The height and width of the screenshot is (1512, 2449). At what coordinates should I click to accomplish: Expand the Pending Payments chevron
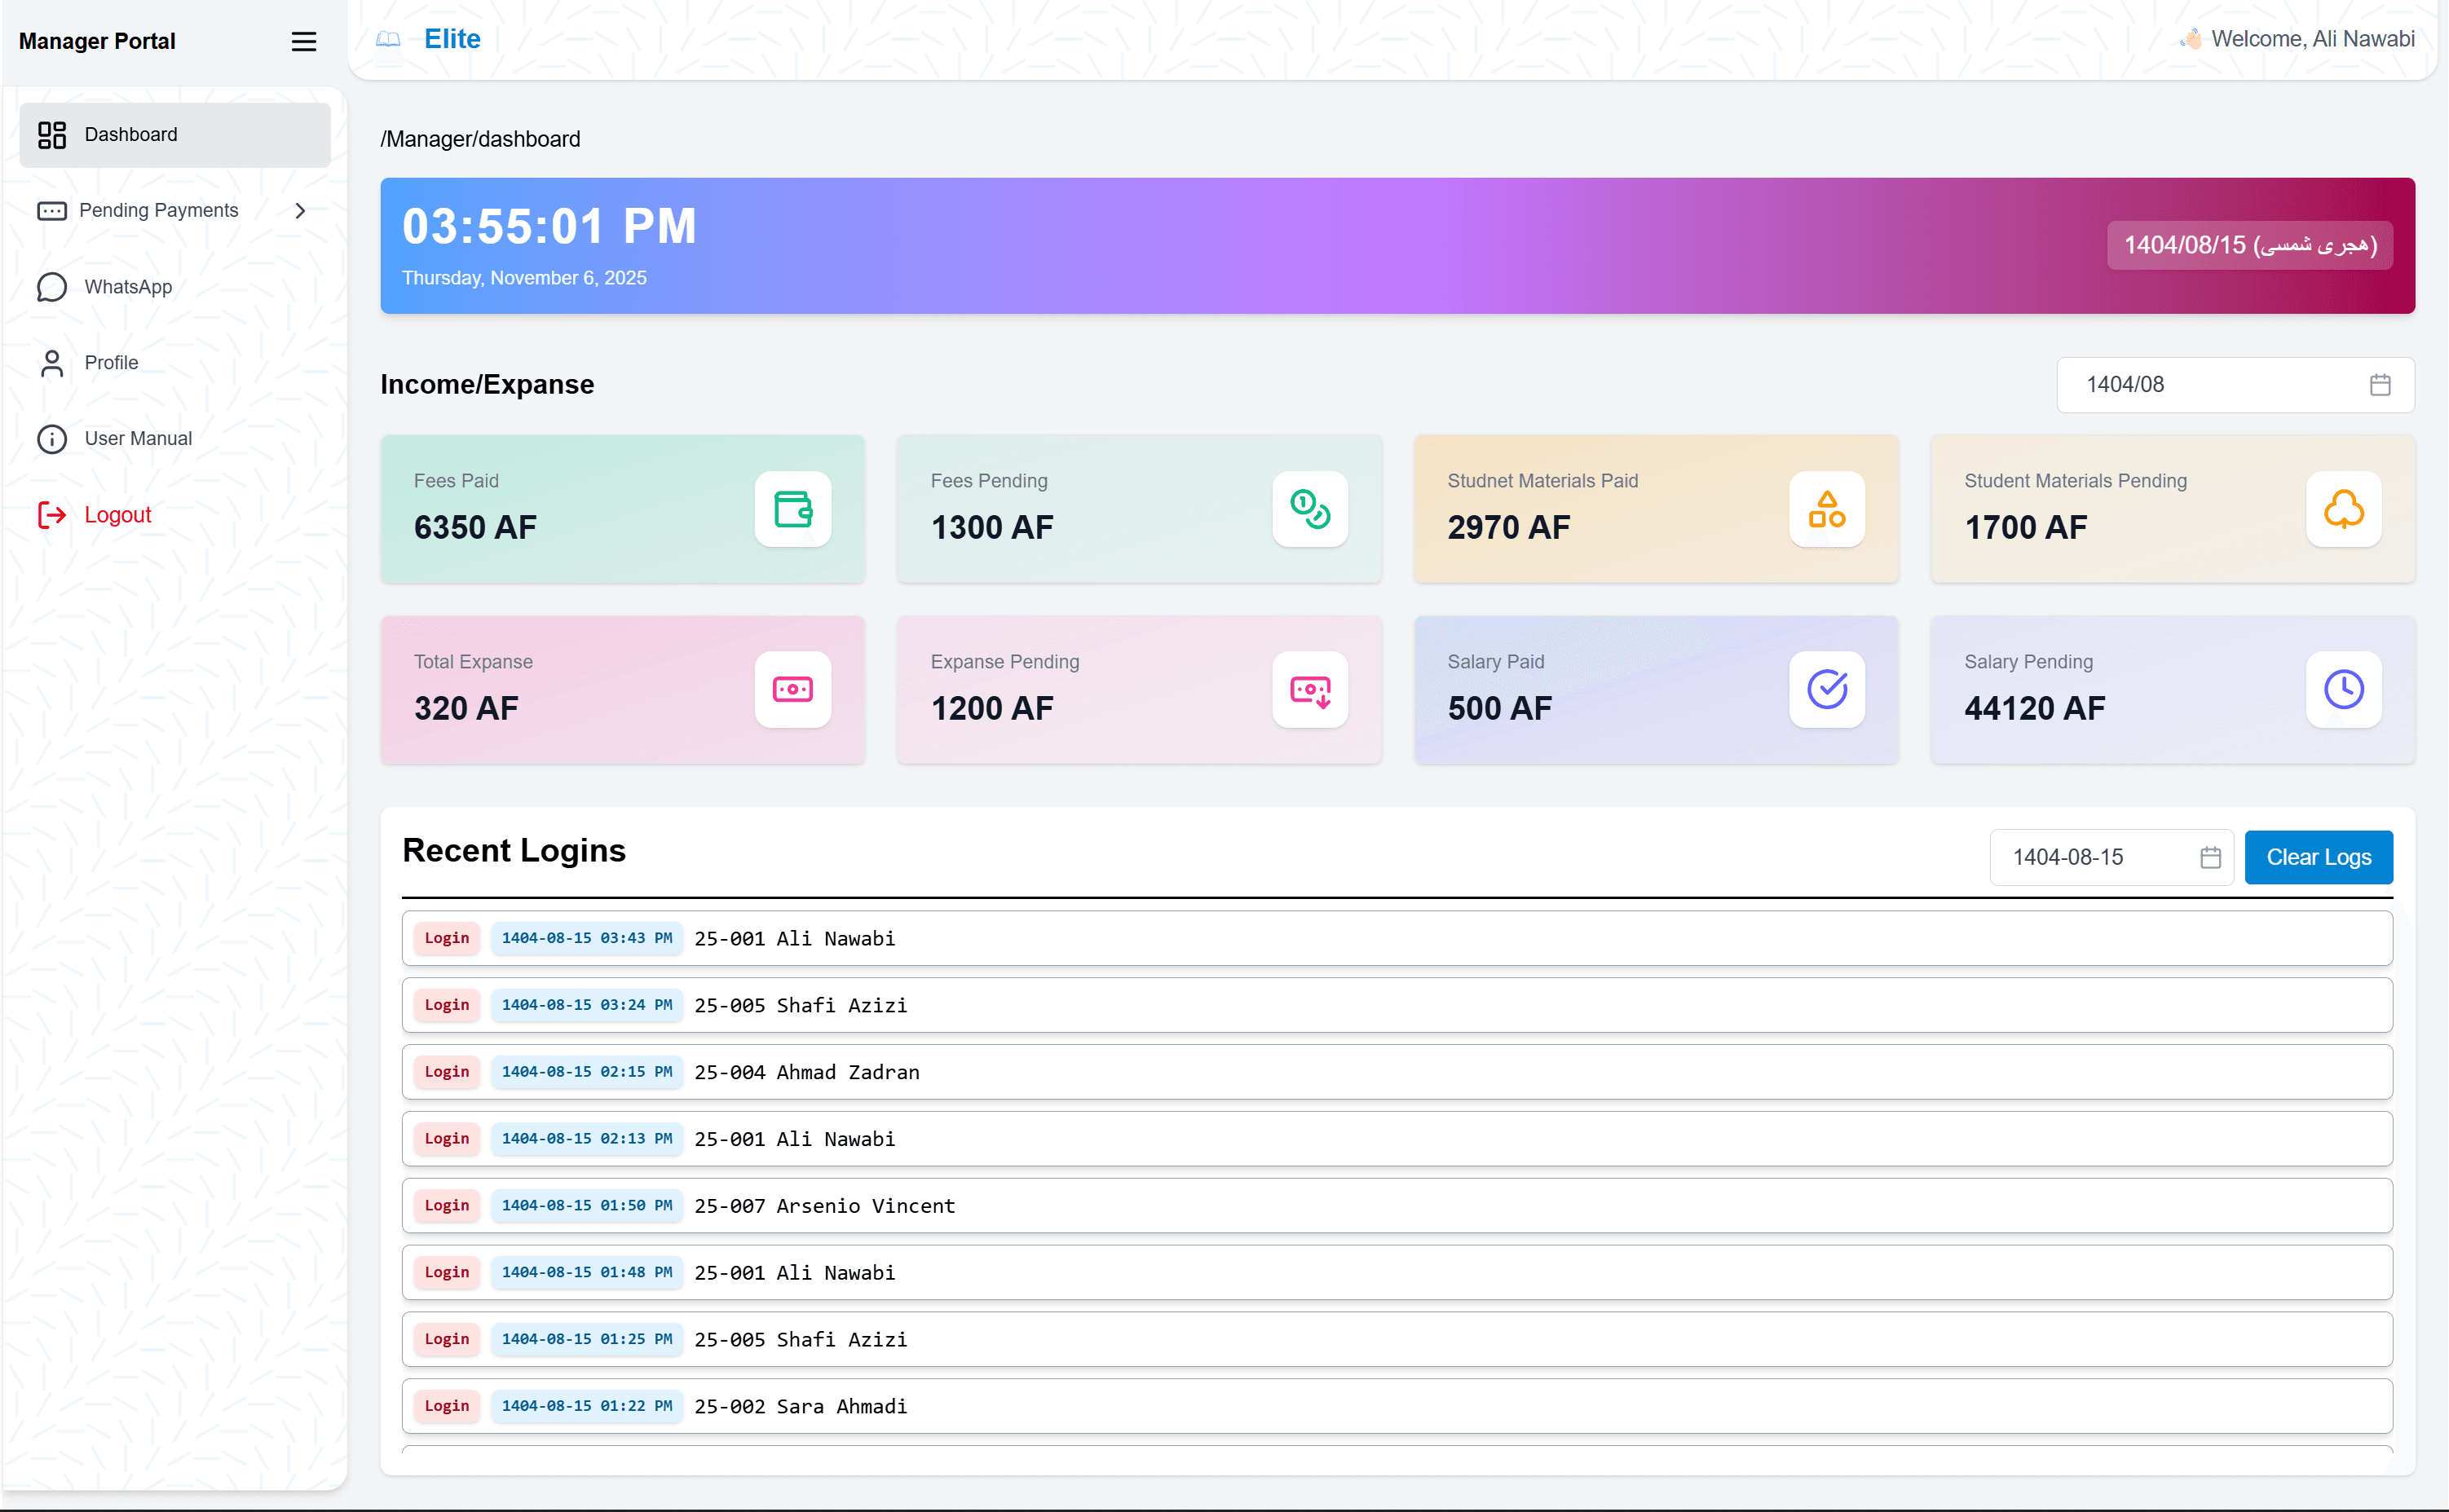pos(299,210)
